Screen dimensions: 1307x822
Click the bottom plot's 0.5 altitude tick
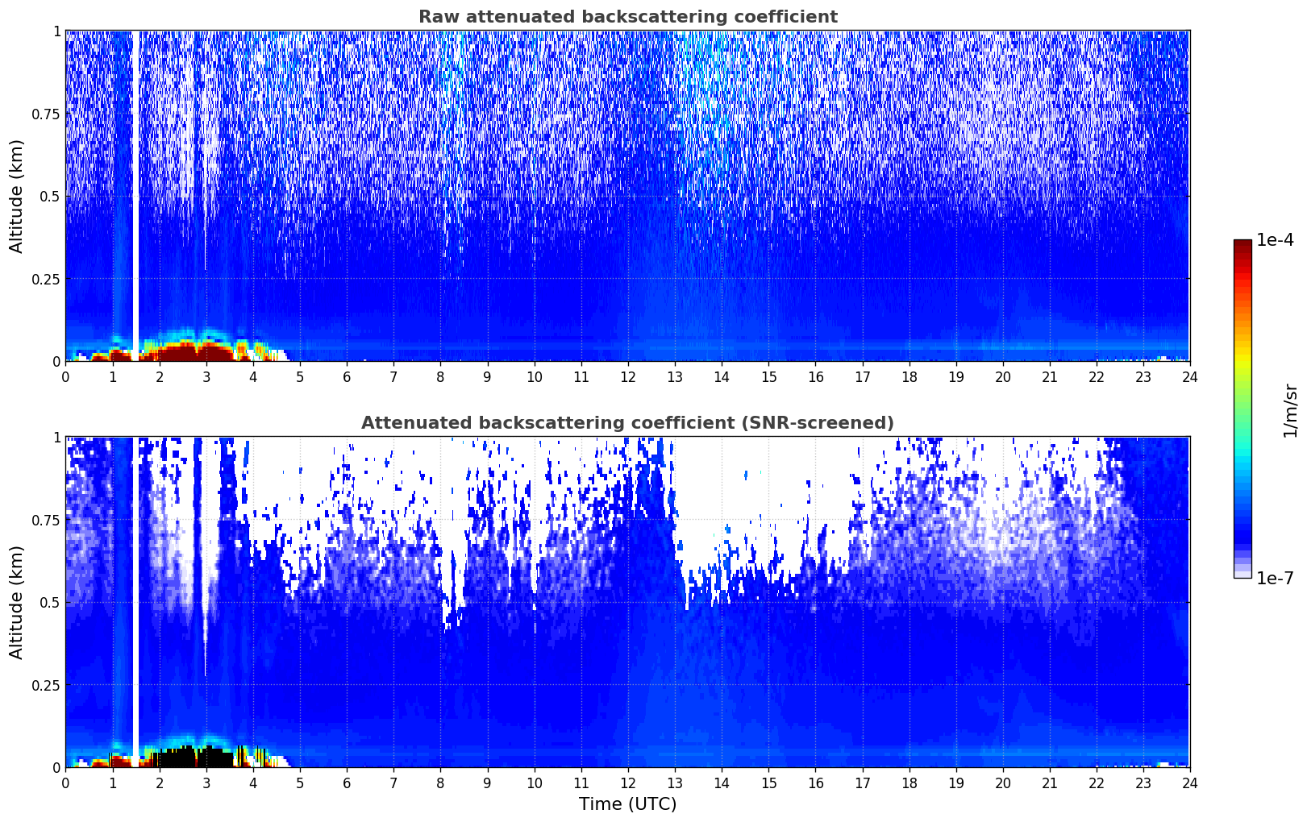tap(50, 602)
